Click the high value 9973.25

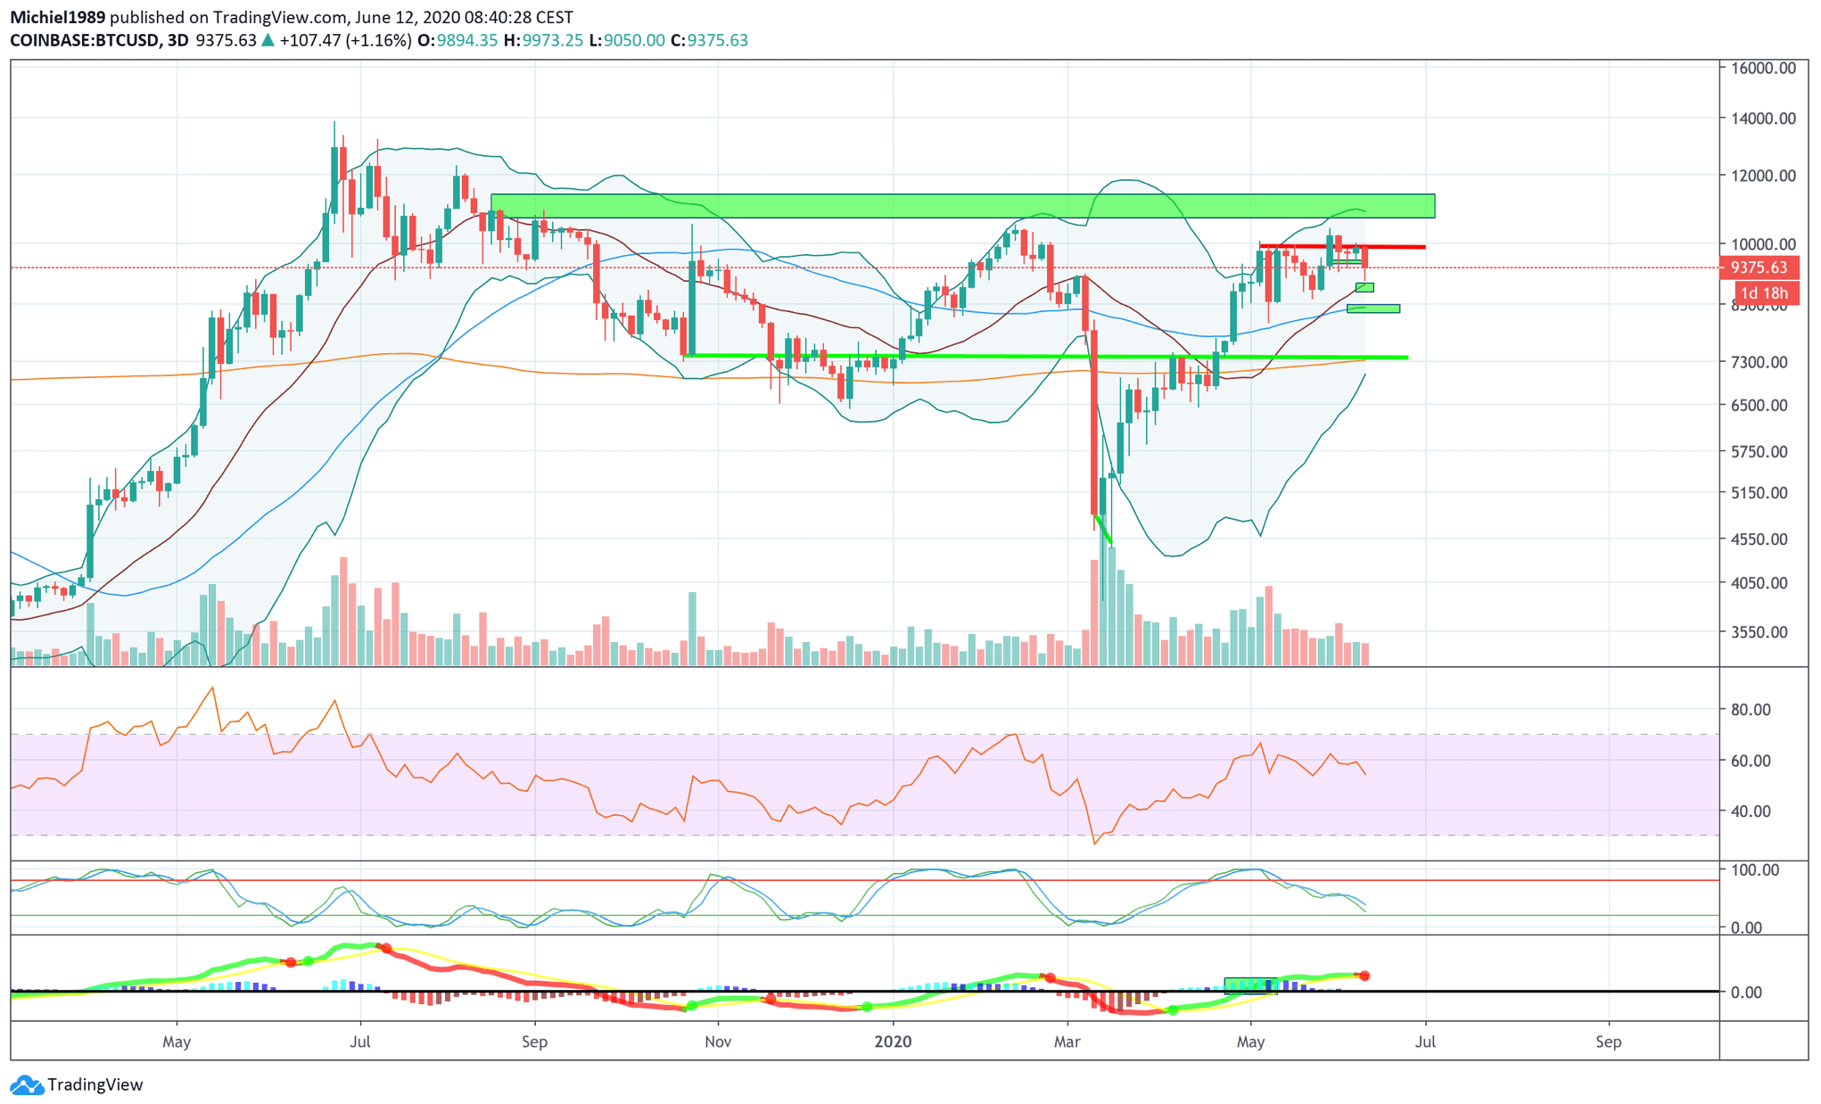click(552, 40)
